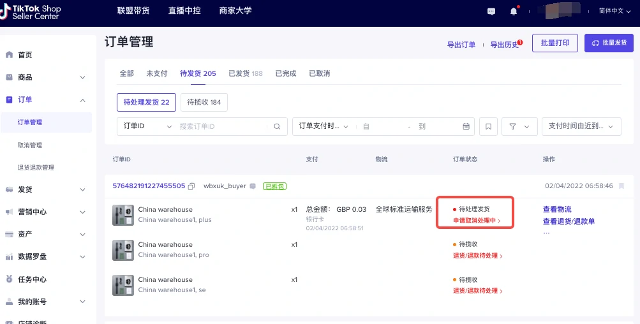The image size is (640, 324).
Task: Switch to the 已发货 tab
Action: tap(245, 73)
